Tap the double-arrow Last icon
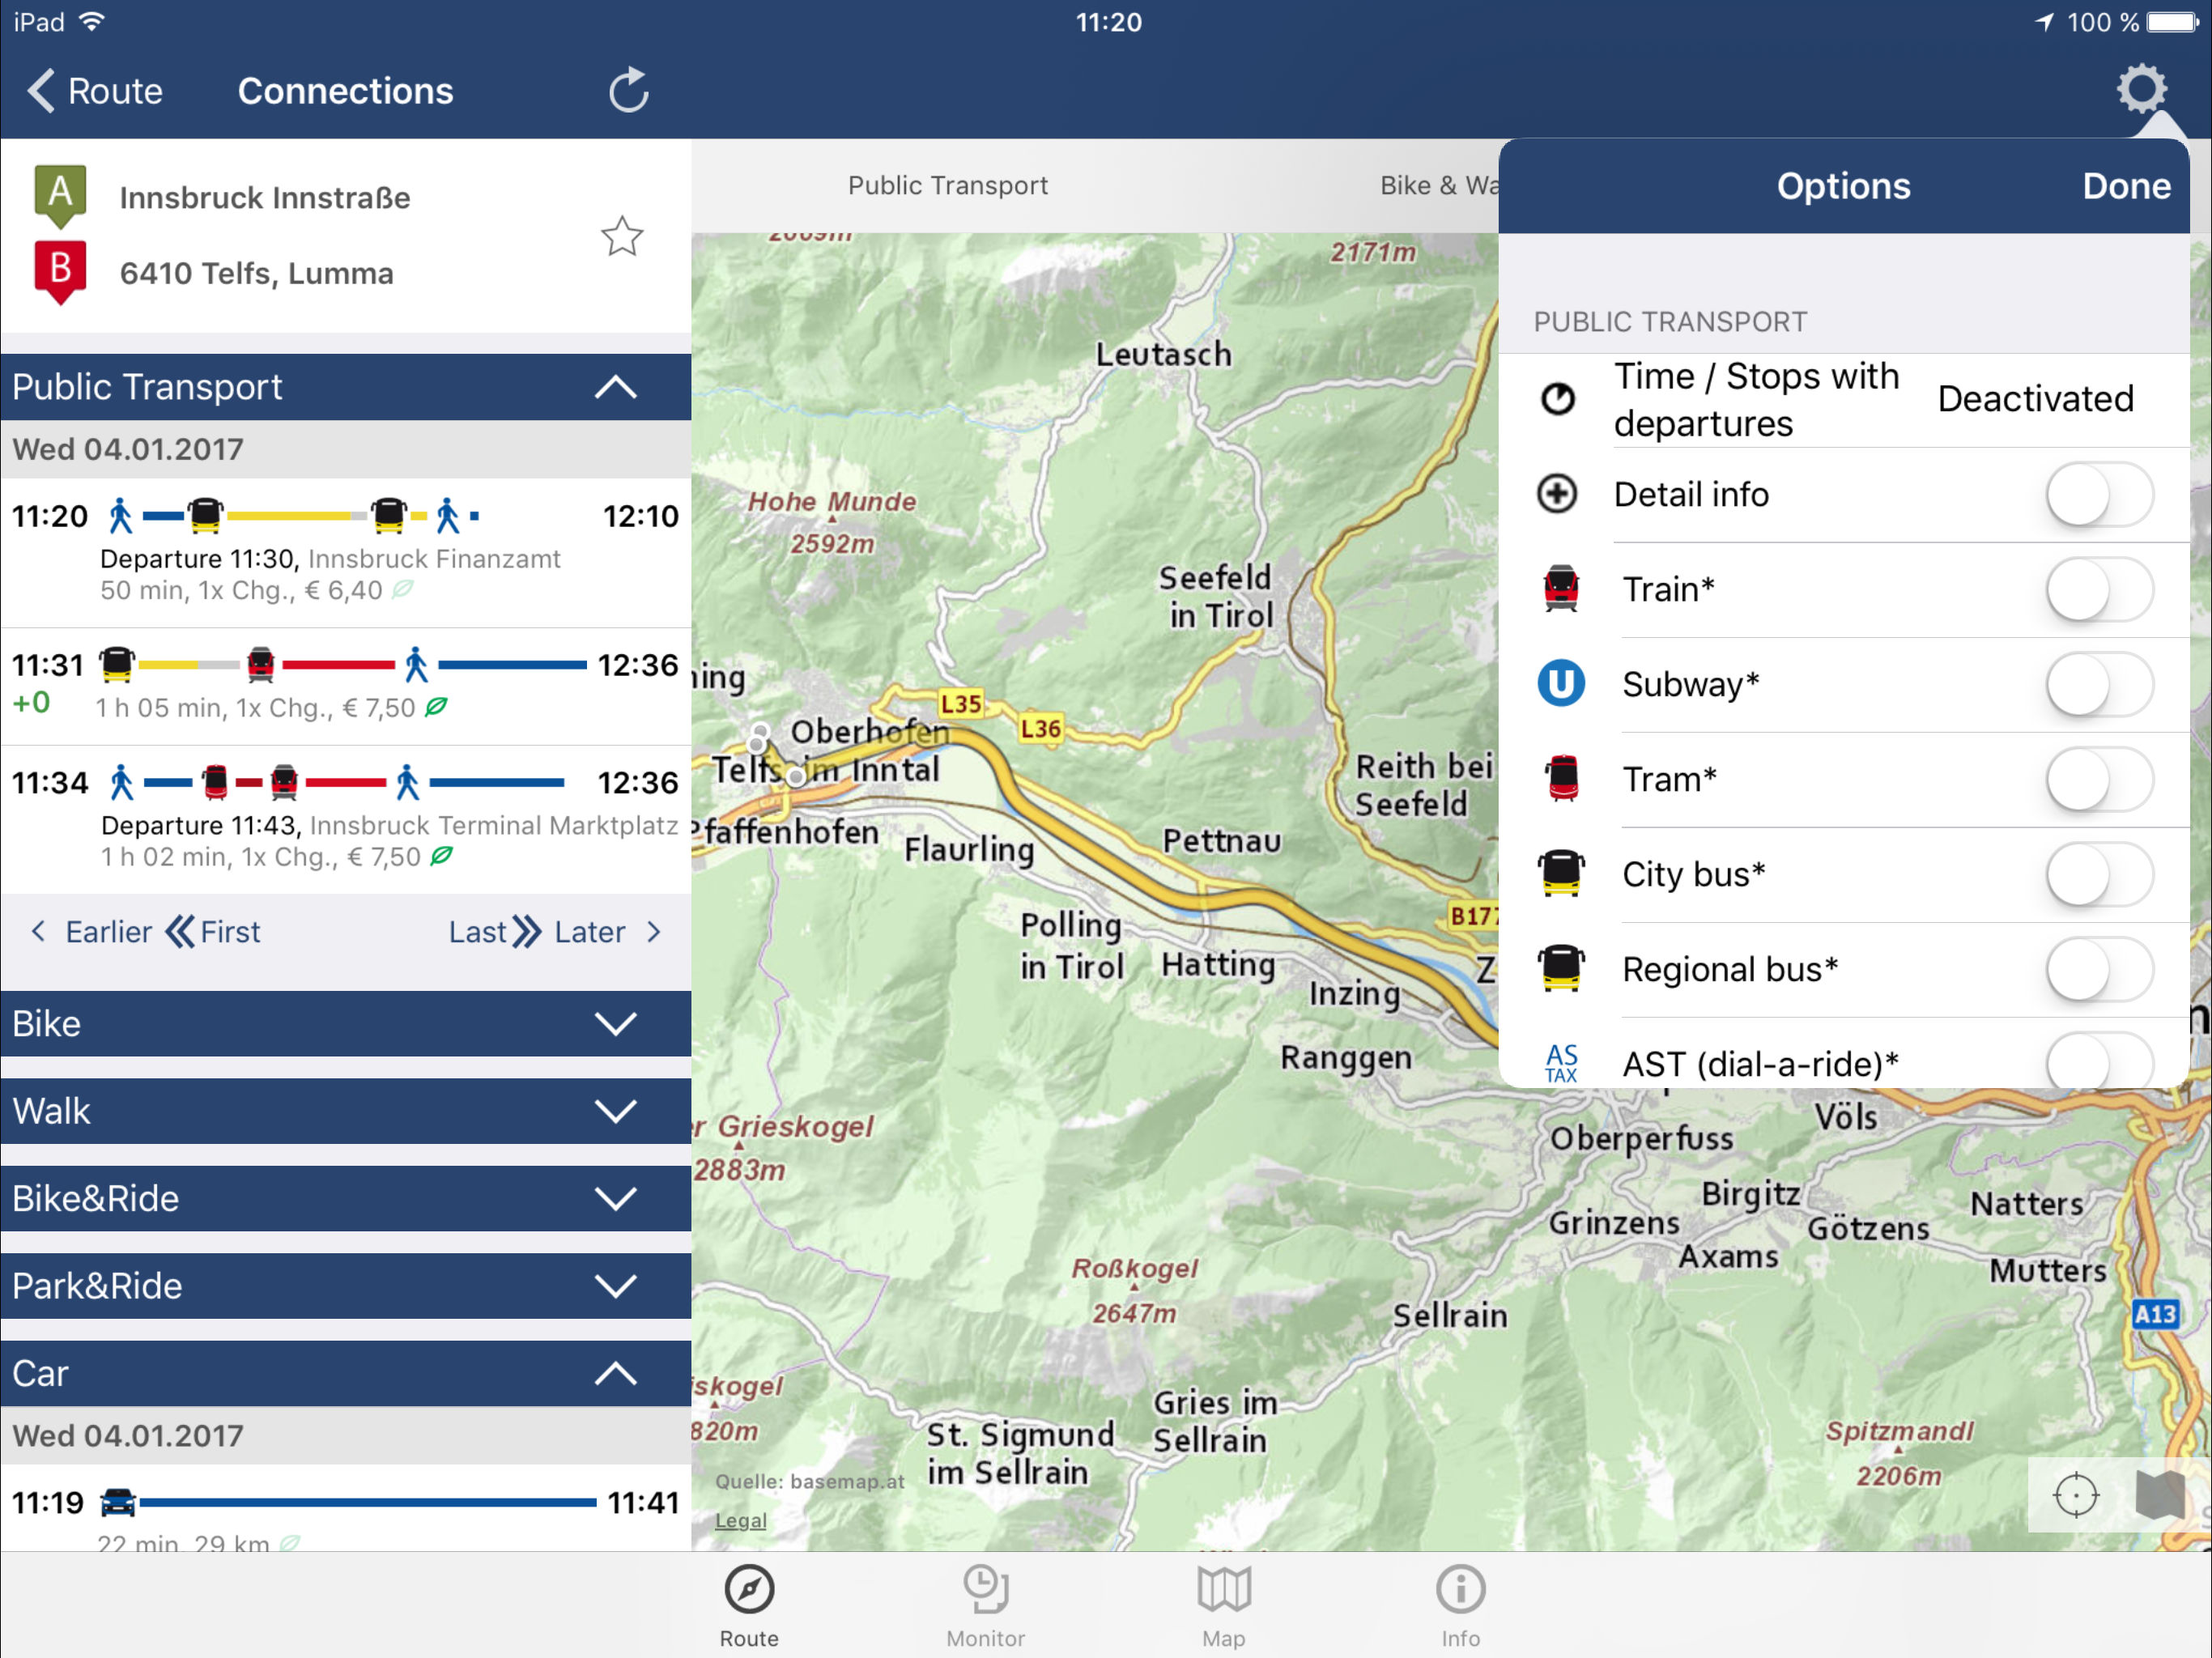2212x1658 pixels. tap(527, 932)
